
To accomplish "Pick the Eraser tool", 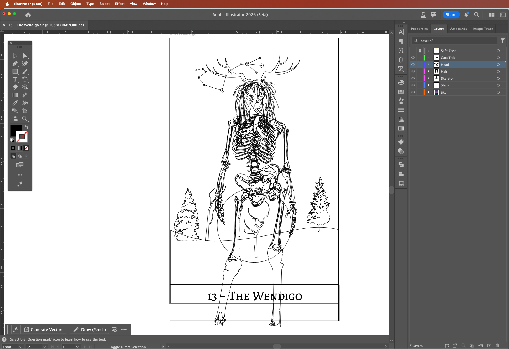I will (x=15, y=87).
